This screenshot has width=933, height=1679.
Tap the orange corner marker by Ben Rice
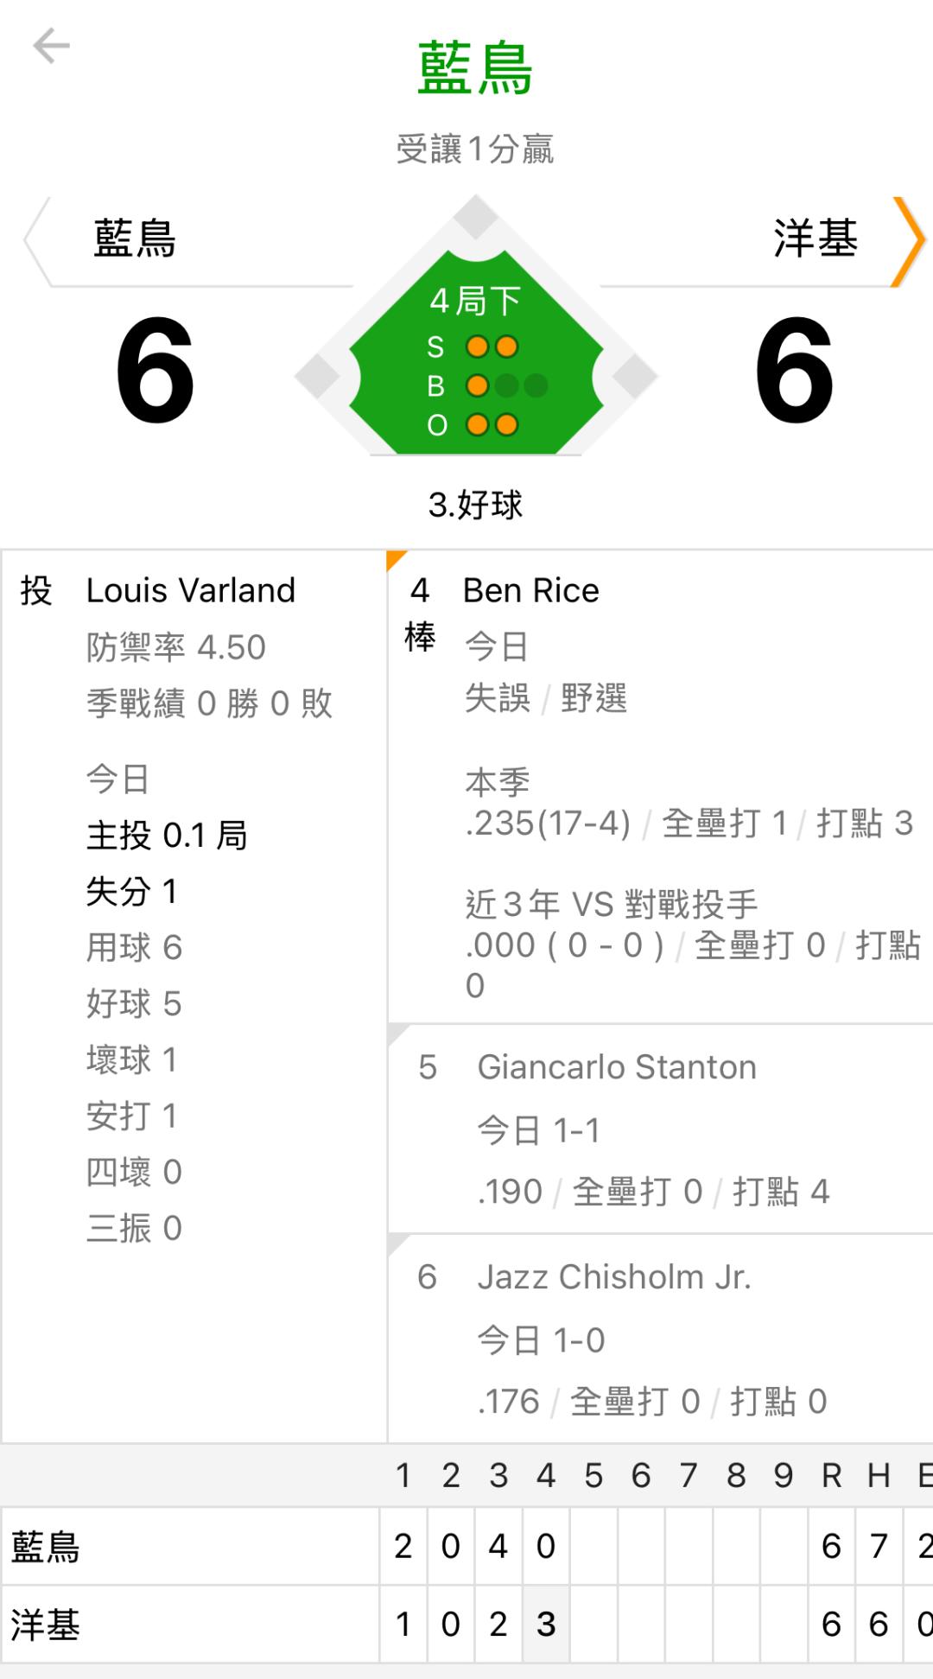(x=396, y=560)
